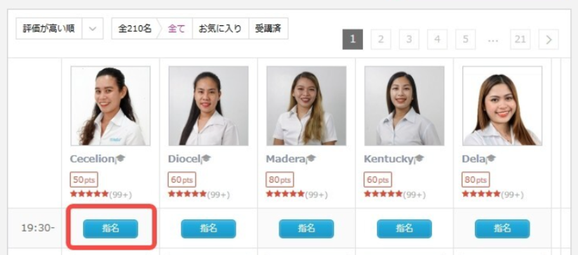
Task: Expand the 評価が高い順 sort dropdown arrow
Action: point(93,29)
